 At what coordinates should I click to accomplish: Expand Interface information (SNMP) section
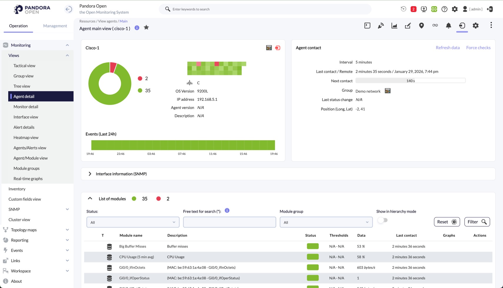click(90, 174)
